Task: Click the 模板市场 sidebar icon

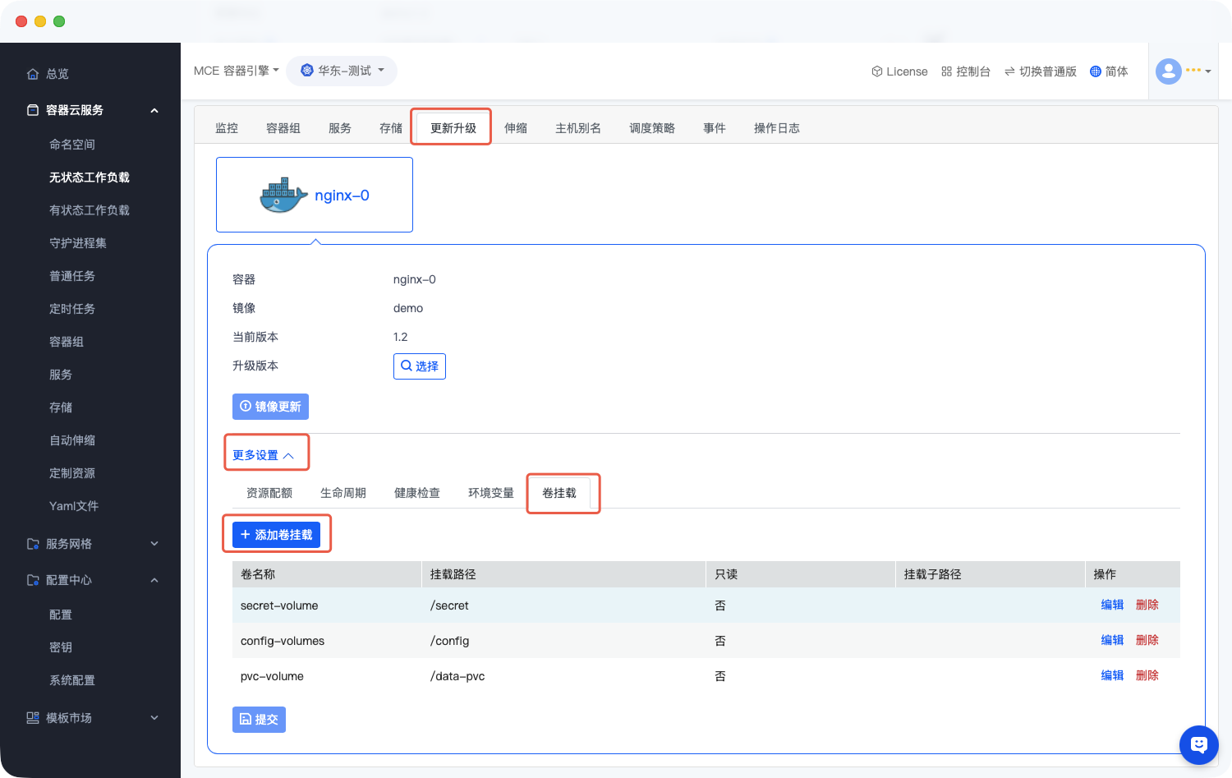Action: pyautogui.click(x=33, y=717)
